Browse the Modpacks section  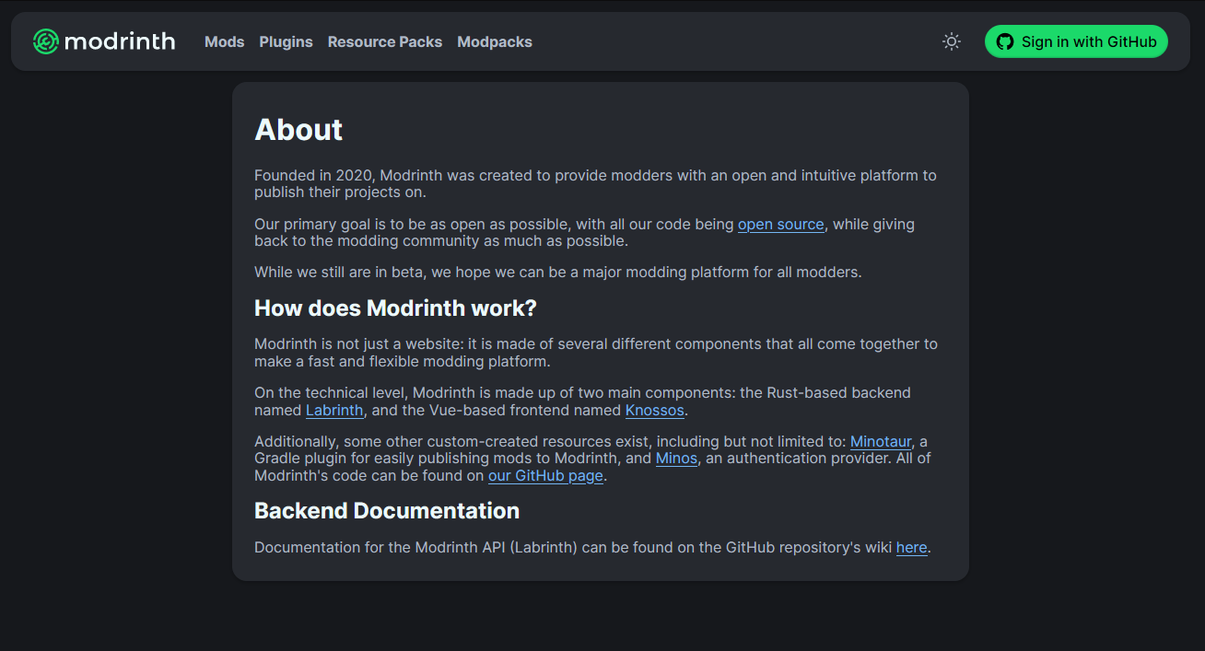coord(495,42)
